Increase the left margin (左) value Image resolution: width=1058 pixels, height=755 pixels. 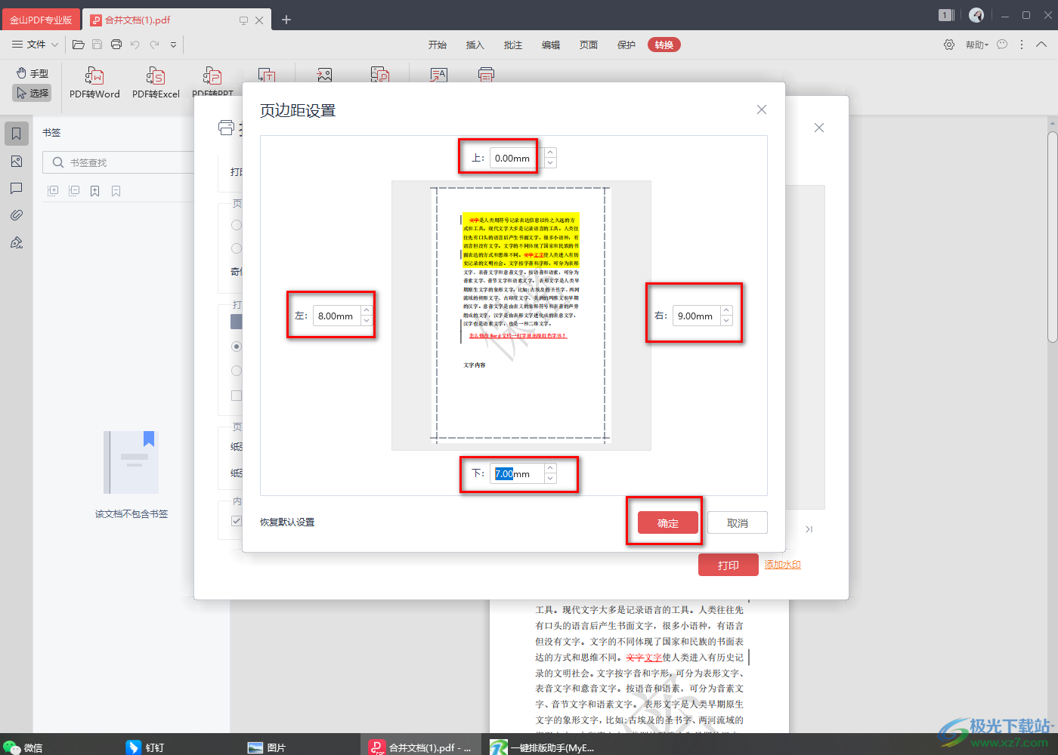click(x=367, y=311)
